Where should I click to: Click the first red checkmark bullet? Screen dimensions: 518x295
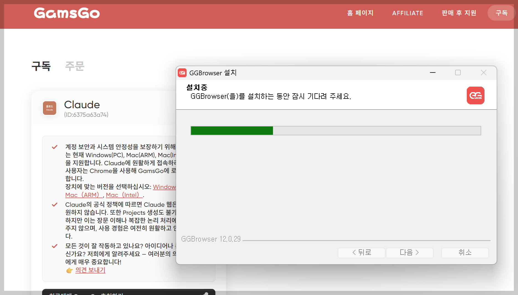click(x=55, y=147)
